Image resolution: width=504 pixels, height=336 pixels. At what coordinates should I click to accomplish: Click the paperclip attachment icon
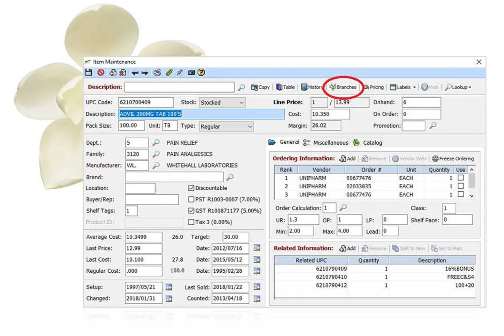pyautogui.click(x=169, y=73)
